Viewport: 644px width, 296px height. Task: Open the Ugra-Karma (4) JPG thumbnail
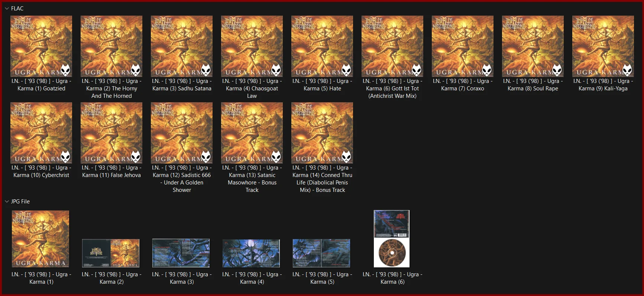(251, 253)
